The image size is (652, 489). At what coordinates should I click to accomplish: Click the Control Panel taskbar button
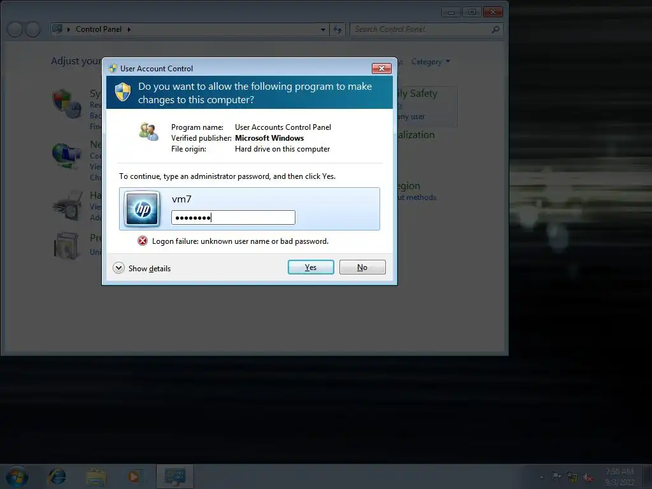click(x=174, y=476)
